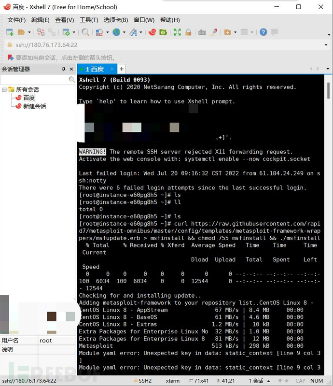The width and height of the screenshot is (333, 386).
Task: Open the 帮助(H) menu
Action: point(170,20)
